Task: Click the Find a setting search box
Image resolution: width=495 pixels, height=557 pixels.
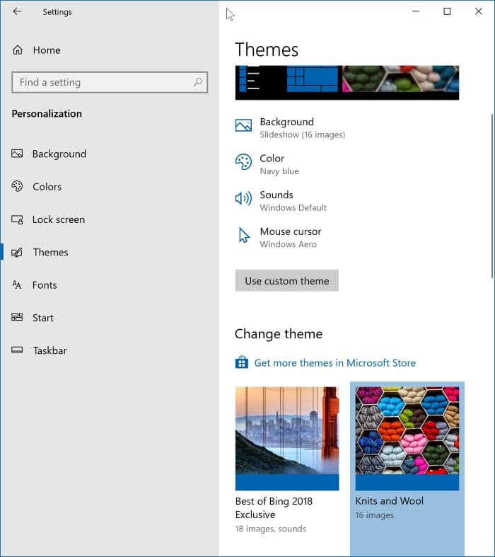Action: pyautogui.click(x=110, y=82)
